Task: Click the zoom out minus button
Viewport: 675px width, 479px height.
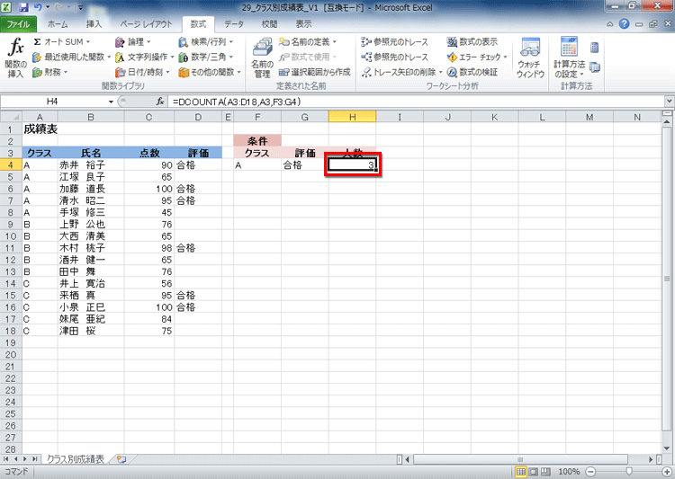Action: (x=591, y=472)
